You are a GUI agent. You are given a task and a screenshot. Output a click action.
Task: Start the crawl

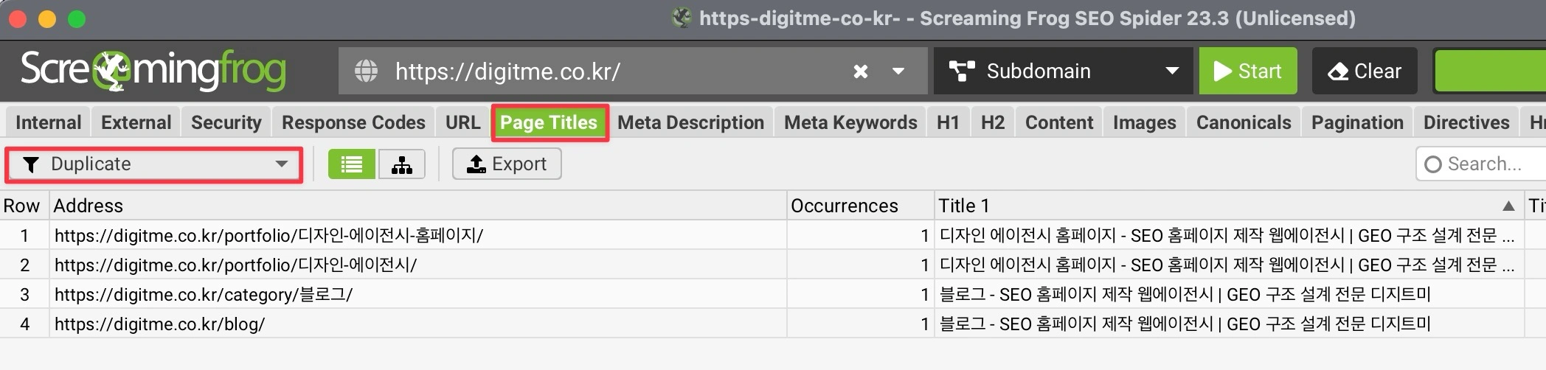click(x=1248, y=71)
